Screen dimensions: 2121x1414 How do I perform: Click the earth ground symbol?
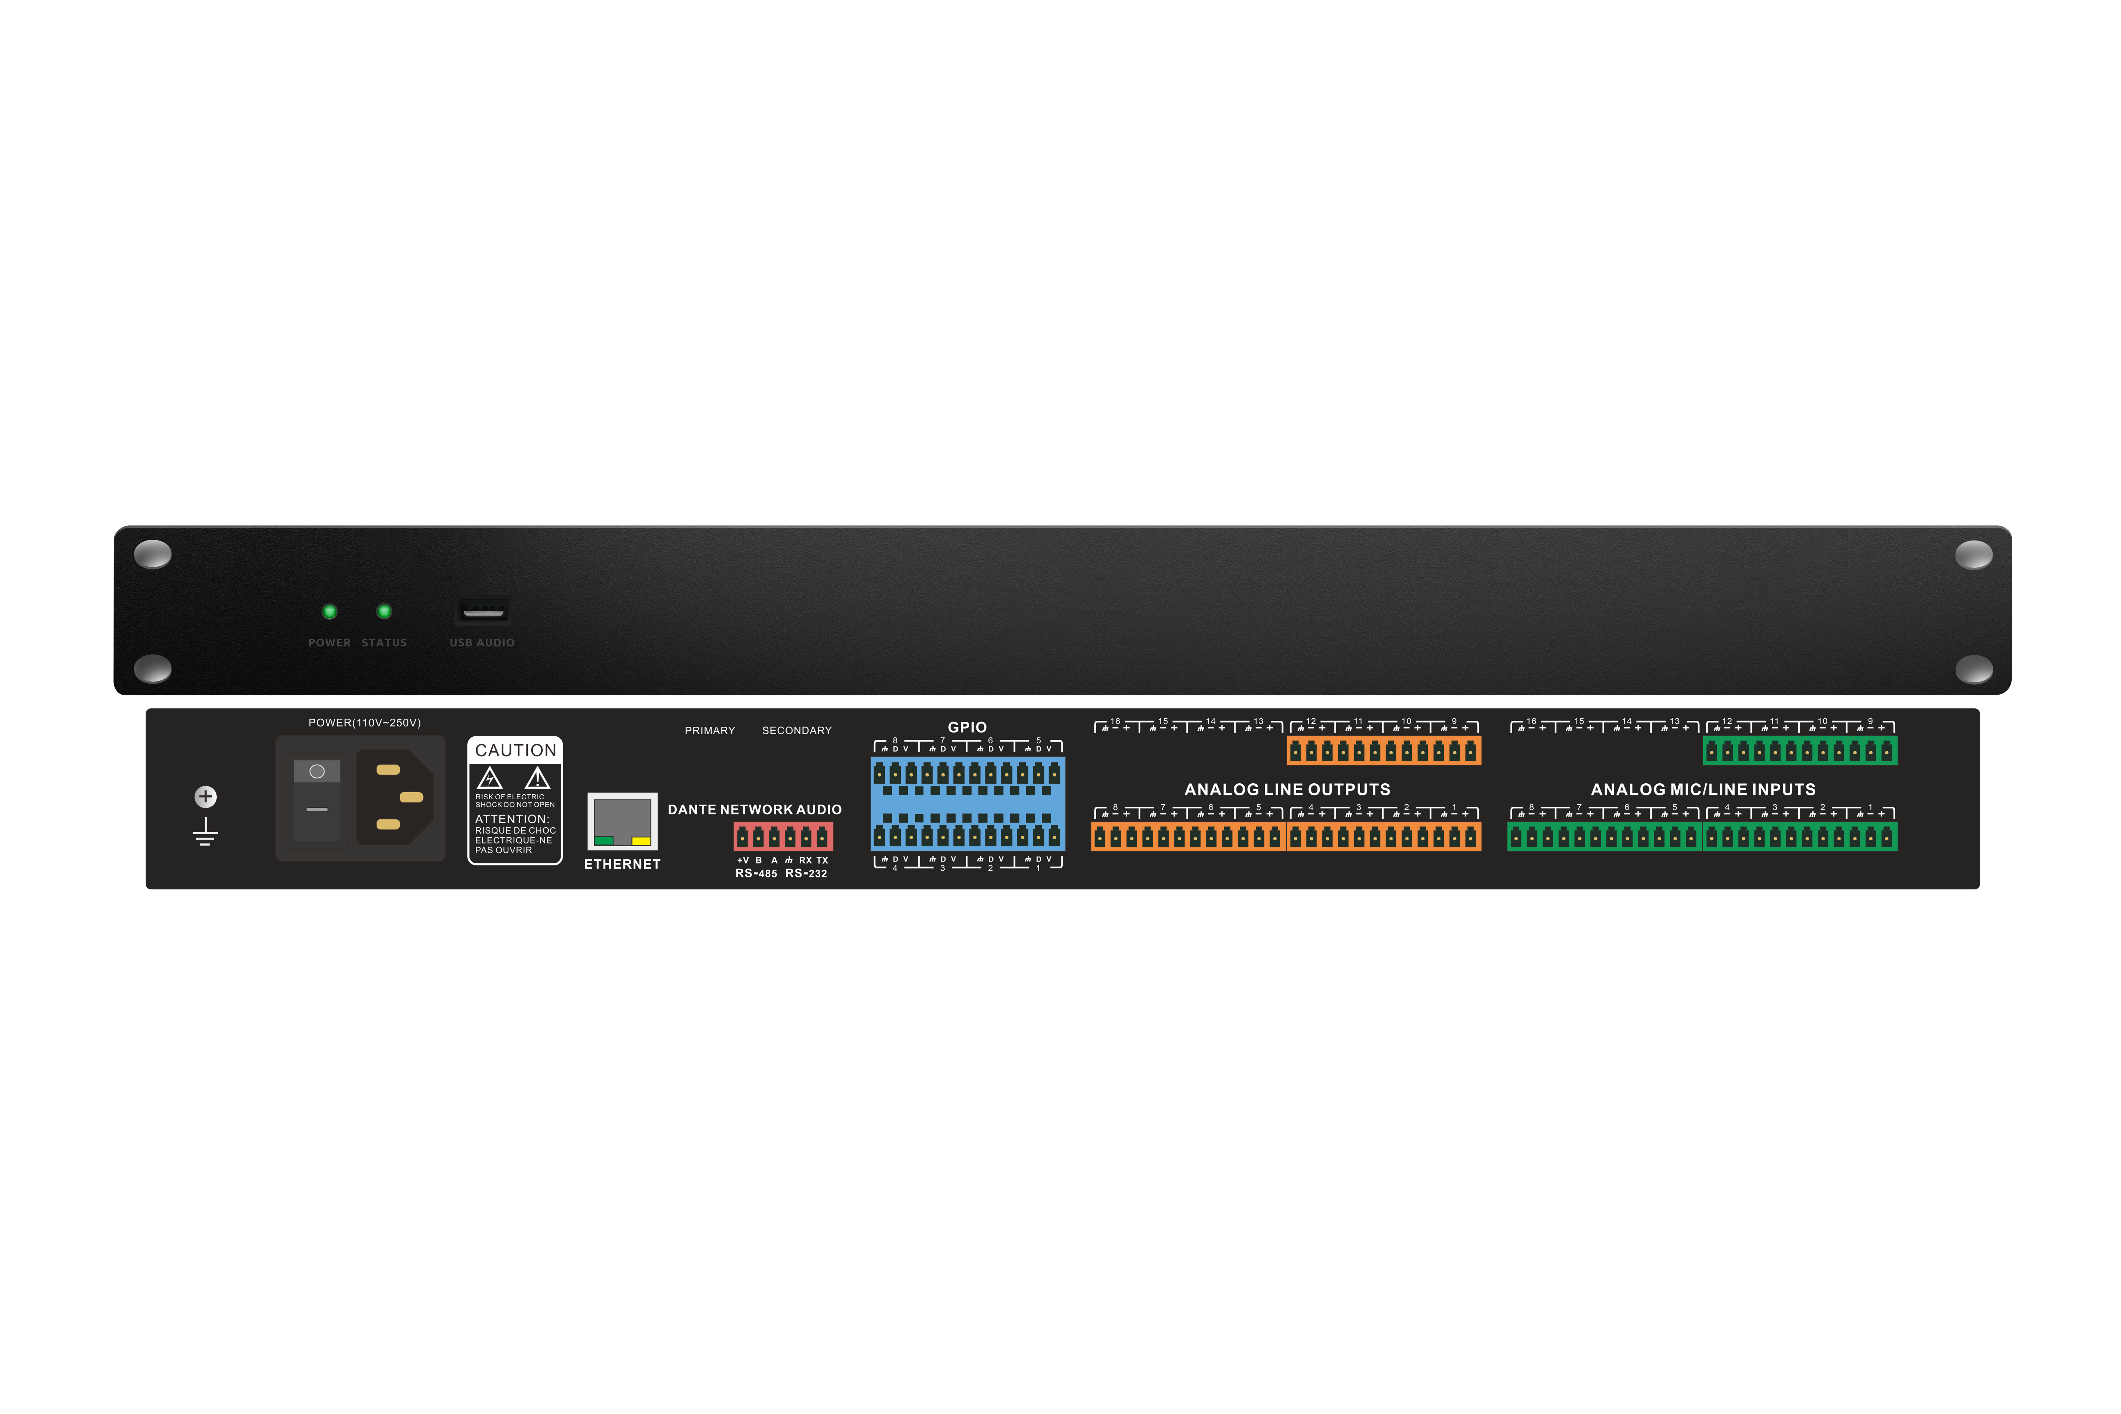pyautogui.click(x=206, y=831)
